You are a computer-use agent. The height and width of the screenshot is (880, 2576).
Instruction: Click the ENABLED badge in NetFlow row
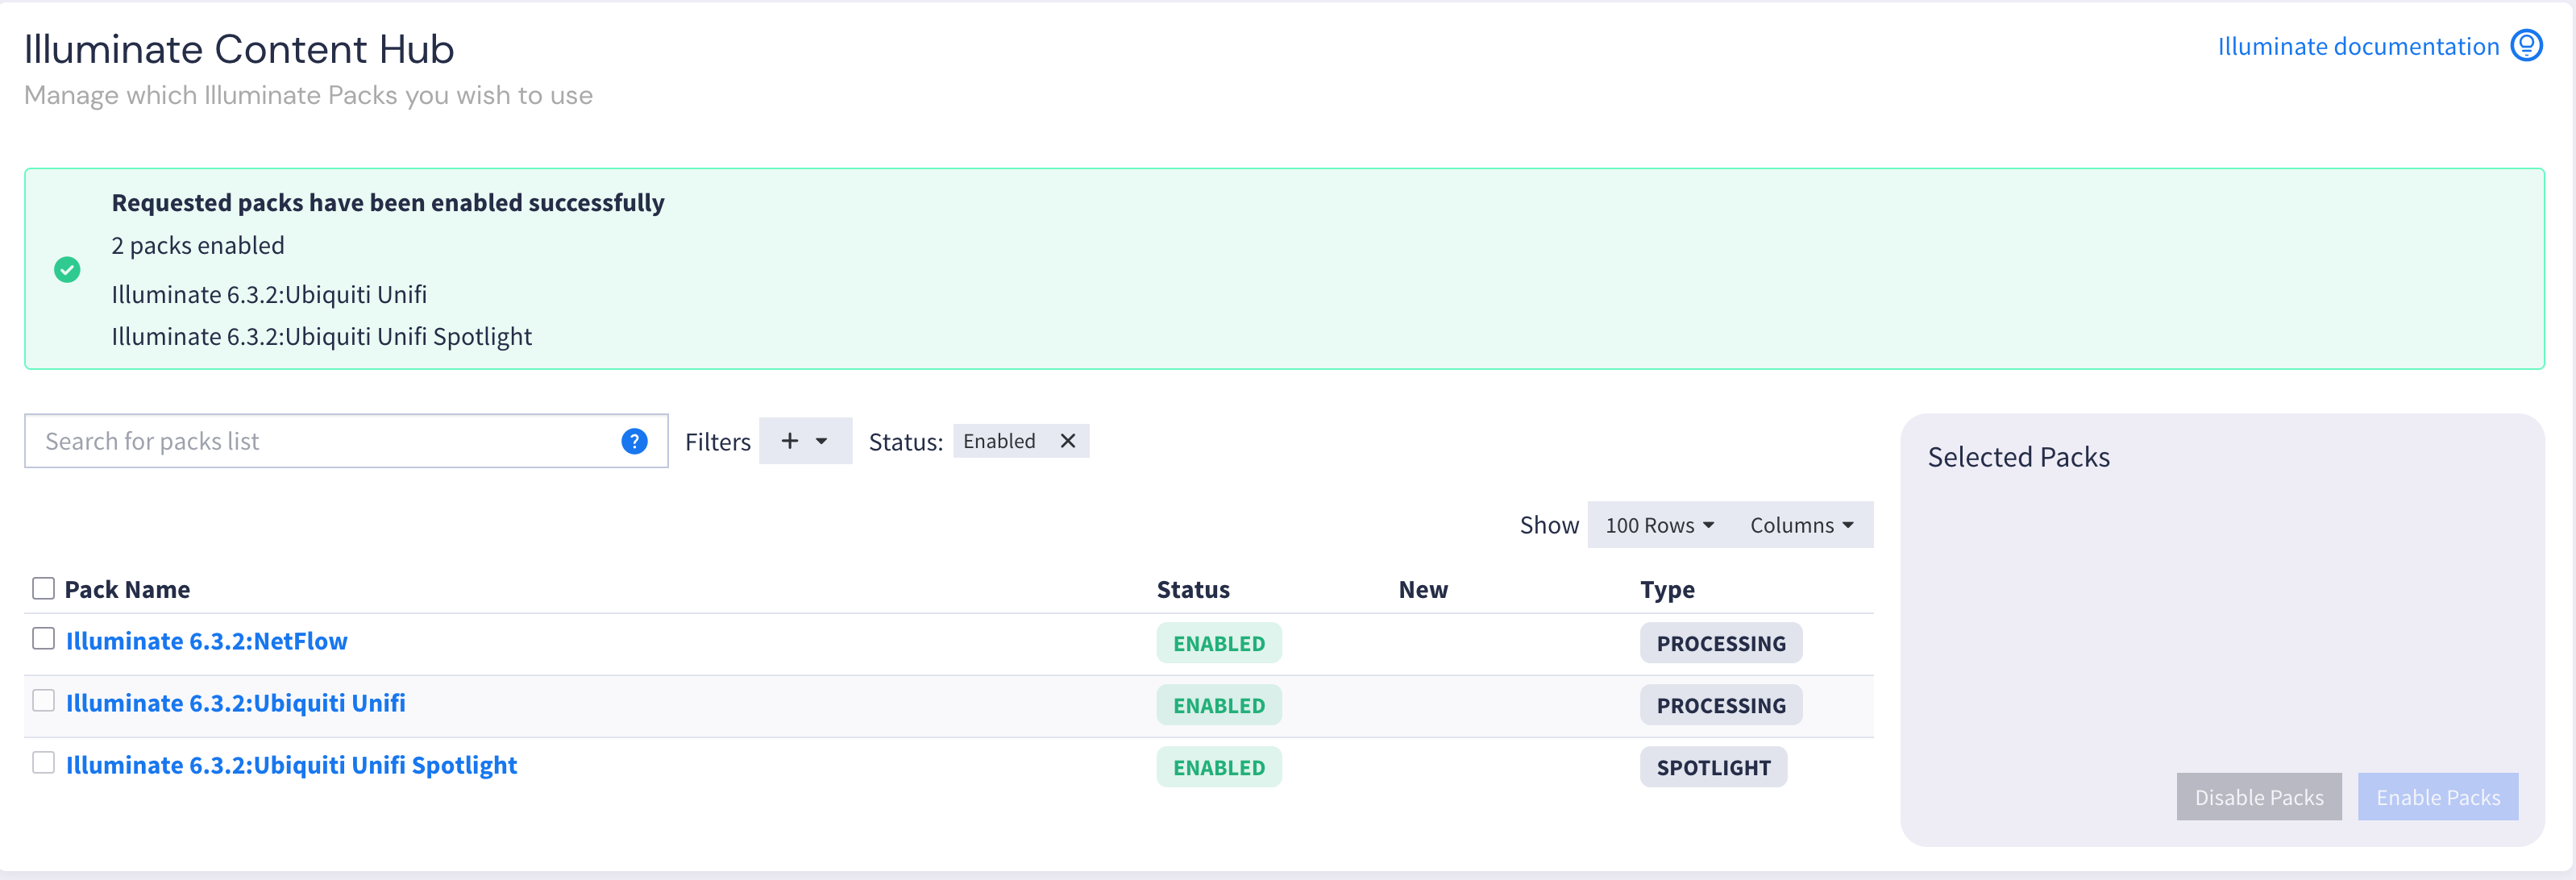pyautogui.click(x=1219, y=643)
